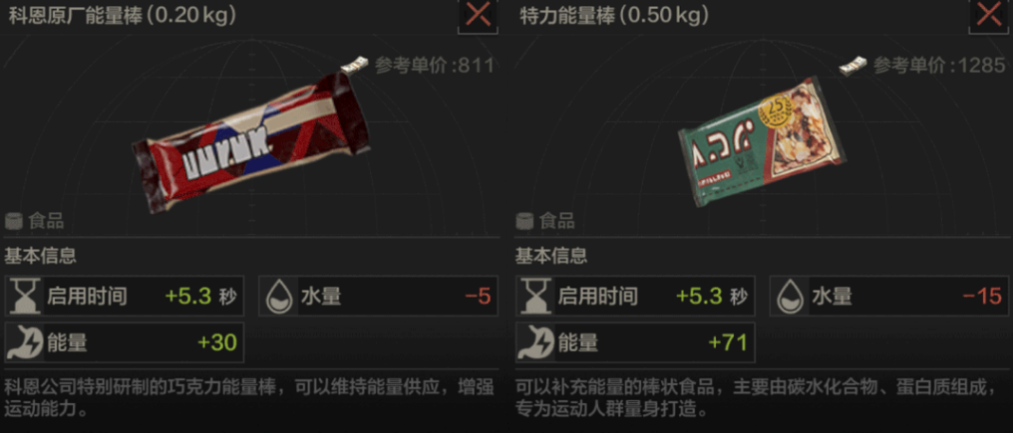Click the 科恩原厂能量棒 (0.20 kg) title
Viewport: 1013px width, 433px height.
coord(123,16)
